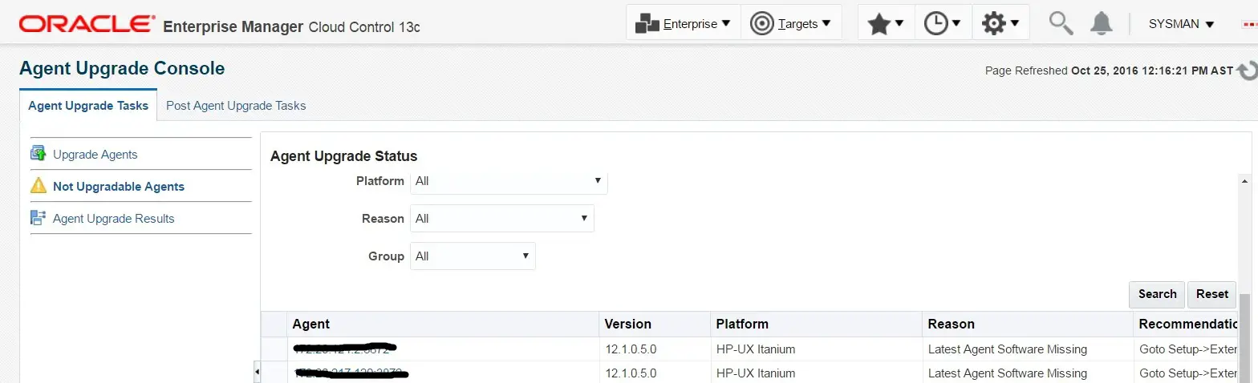The width and height of the screenshot is (1258, 383).
Task: Open Agent Upgrade Results
Action: 114,219
